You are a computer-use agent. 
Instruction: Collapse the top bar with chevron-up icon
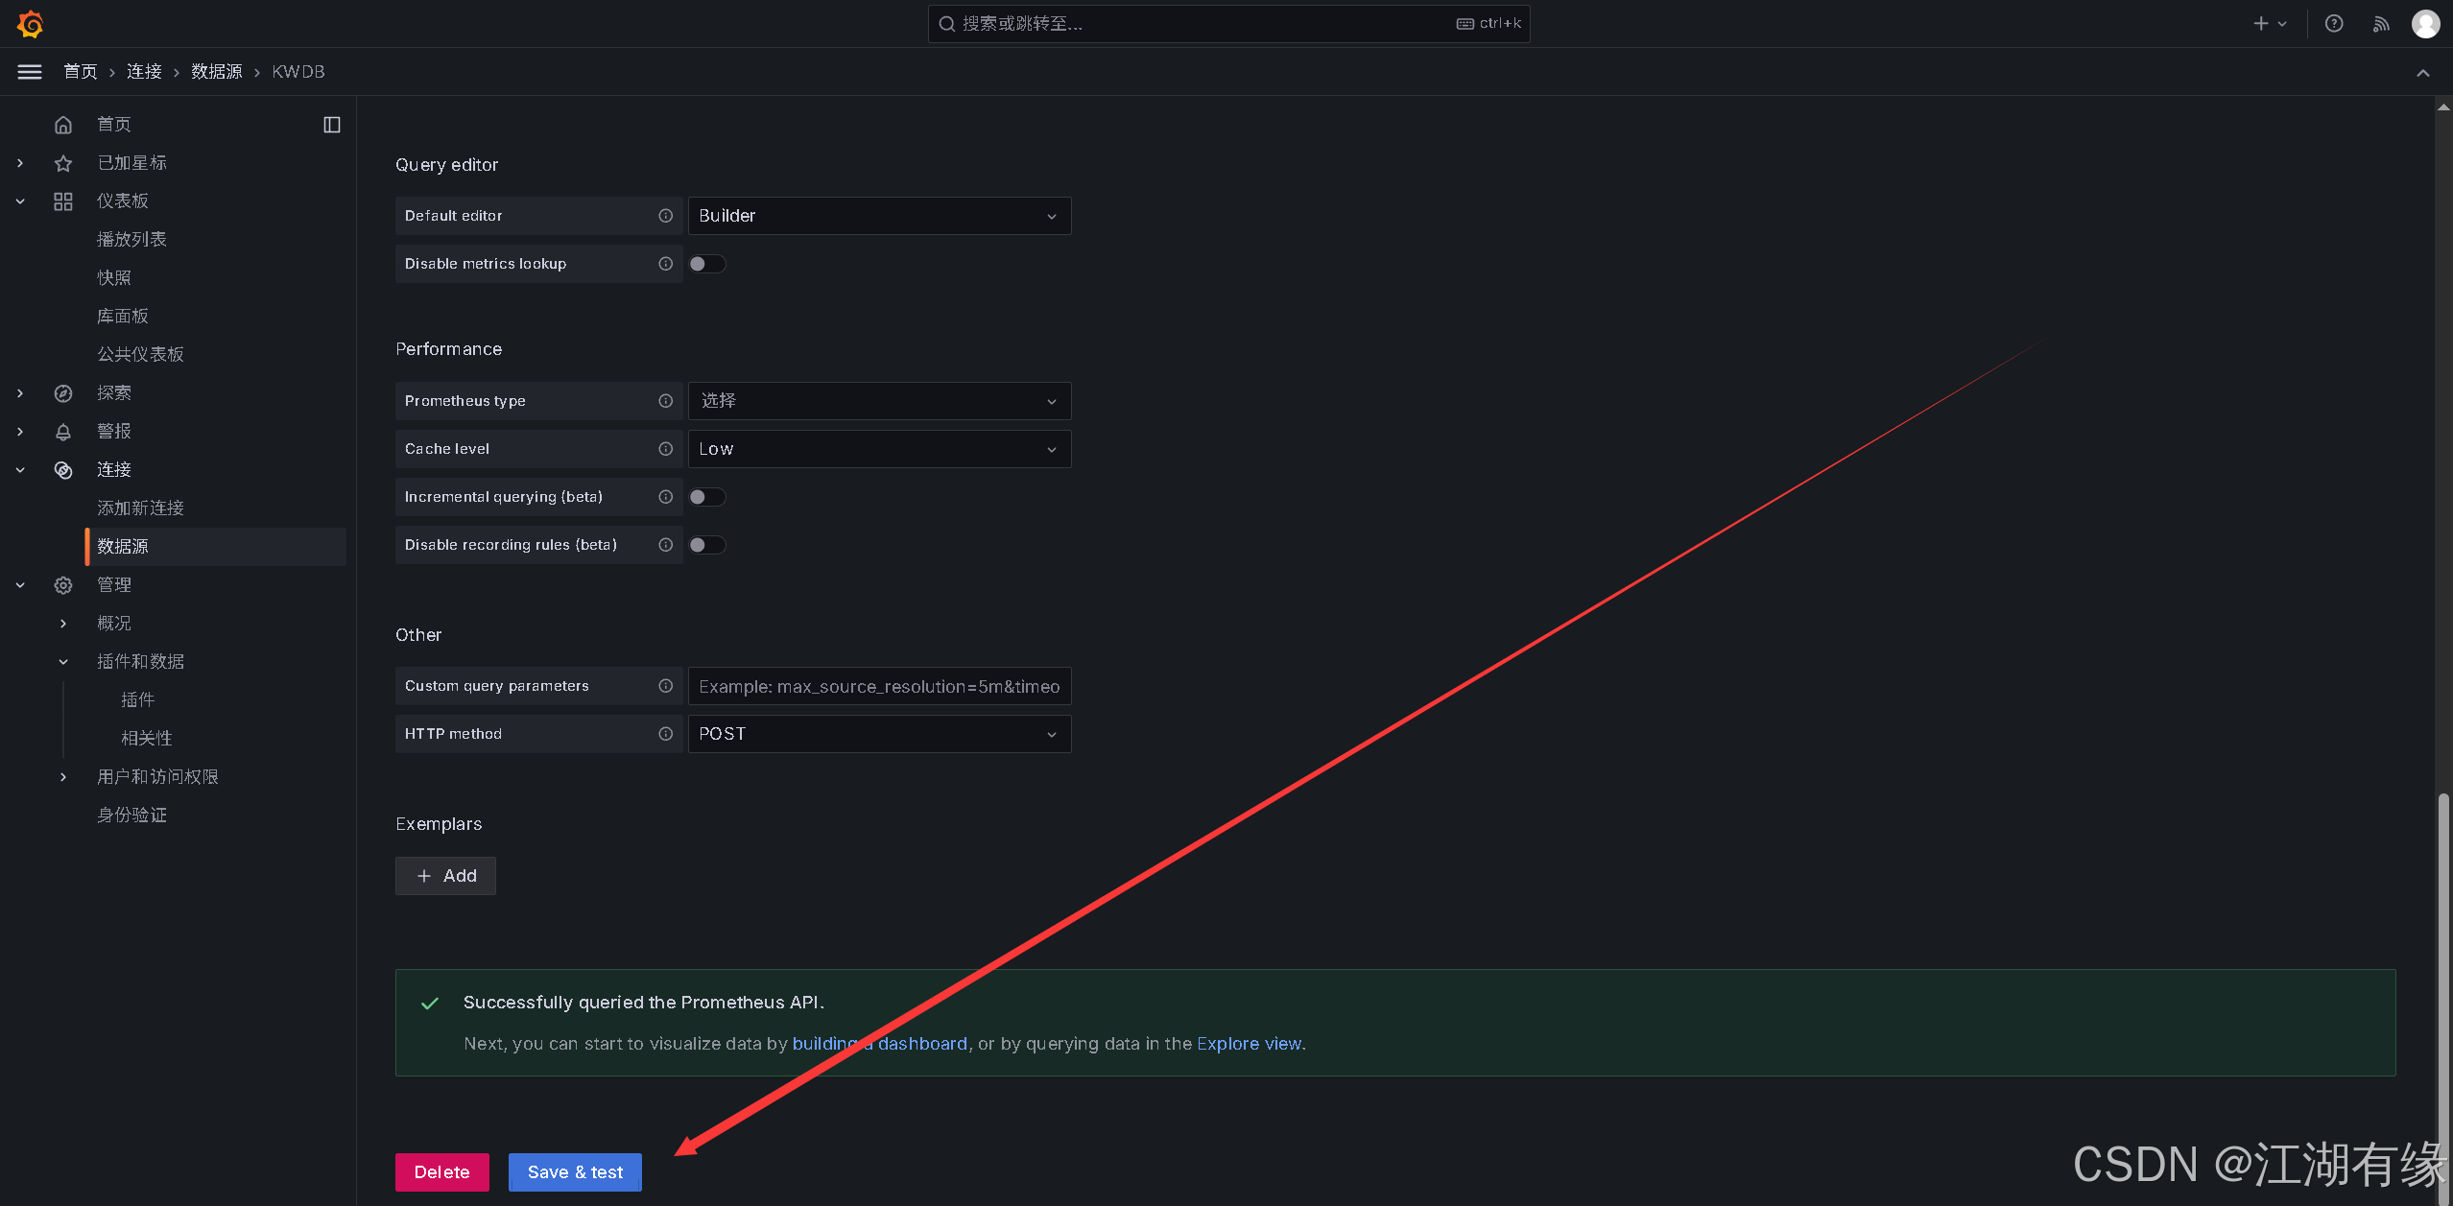click(2423, 73)
